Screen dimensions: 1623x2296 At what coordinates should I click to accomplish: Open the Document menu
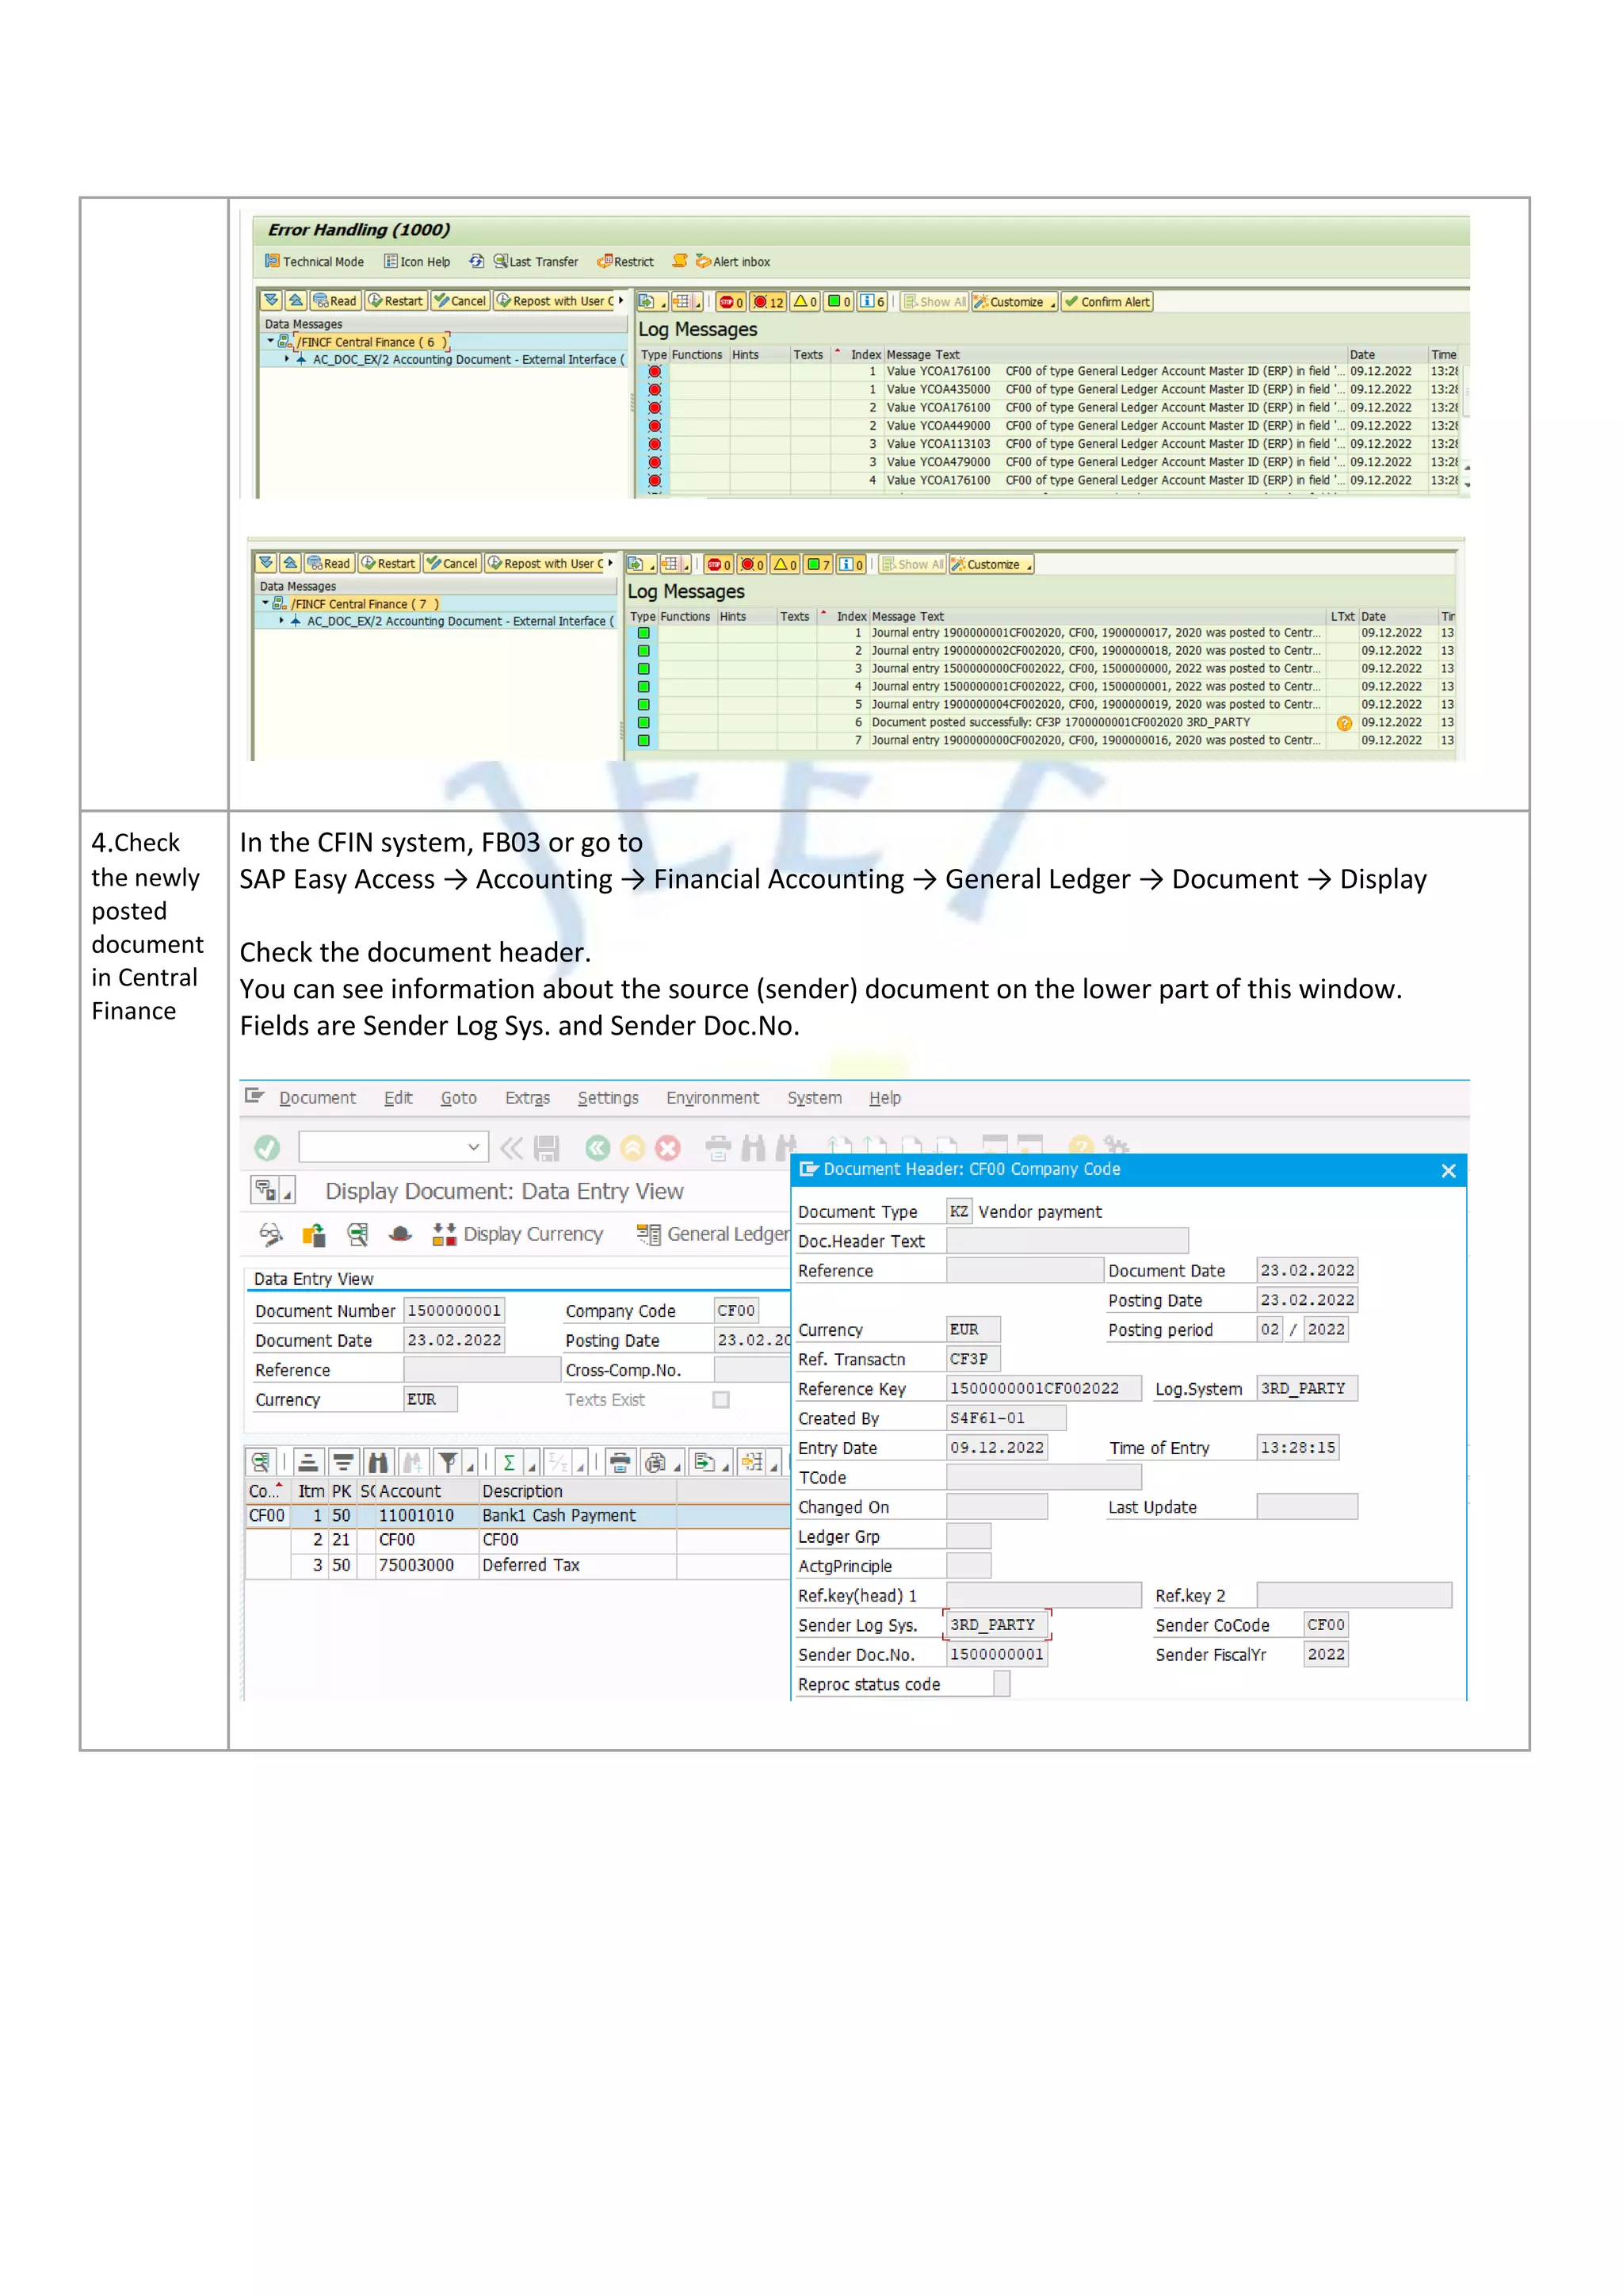317,1098
